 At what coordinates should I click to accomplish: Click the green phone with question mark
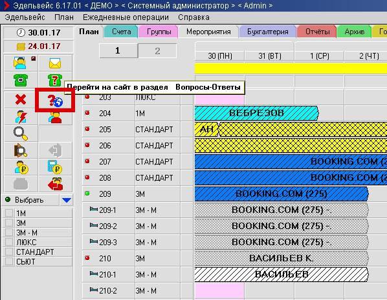point(55,80)
